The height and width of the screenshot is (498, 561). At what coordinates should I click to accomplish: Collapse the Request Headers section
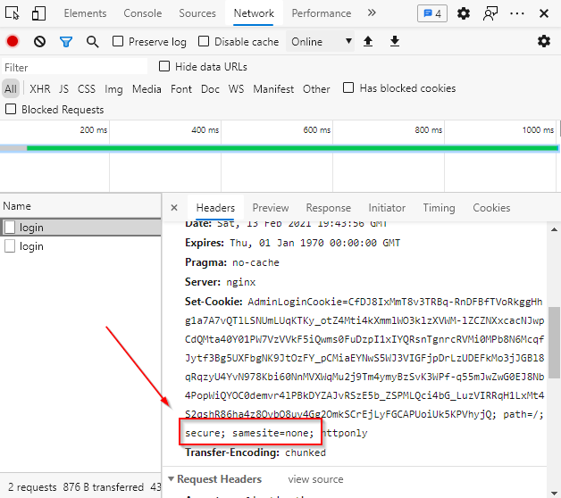(171, 478)
